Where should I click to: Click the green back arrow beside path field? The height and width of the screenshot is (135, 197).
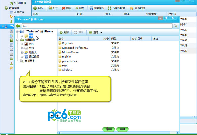tap(18, 26)
